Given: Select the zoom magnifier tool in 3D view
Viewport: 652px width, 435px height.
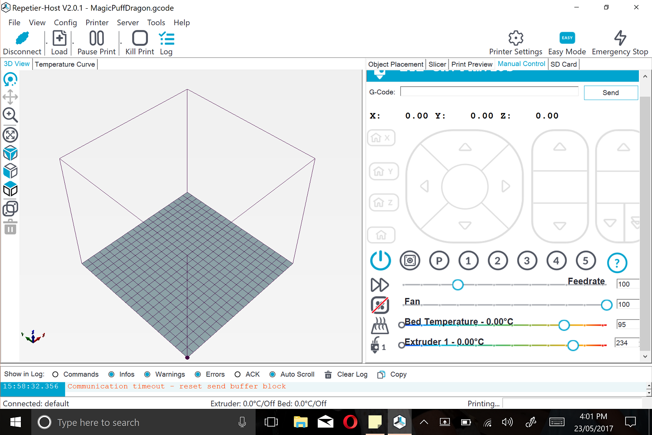Looking at the screenshot, I should pyautogui.click(x=10, y=115).
